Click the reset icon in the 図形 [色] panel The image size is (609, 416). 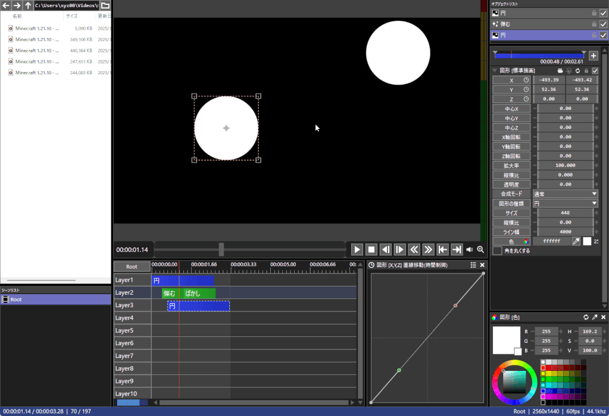(x=586, y=317)
